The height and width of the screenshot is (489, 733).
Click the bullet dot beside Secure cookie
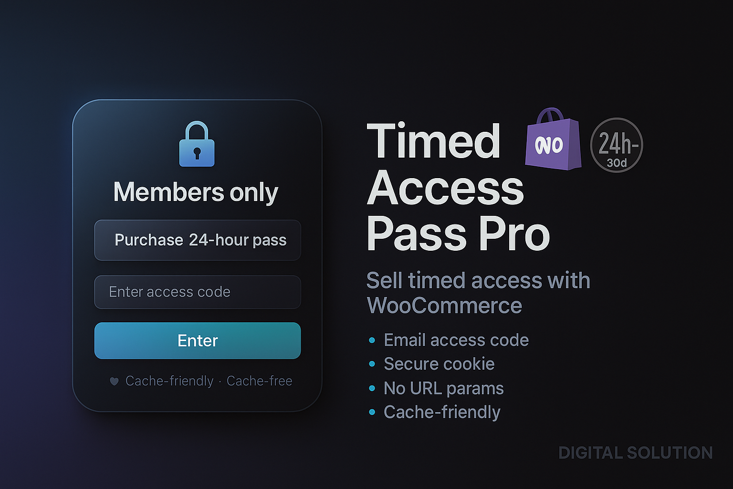point(372,364)
